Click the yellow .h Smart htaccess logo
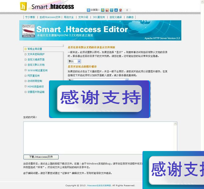This screenshot has height=189, width=204. pyautogui.click(x=47, y=7)
